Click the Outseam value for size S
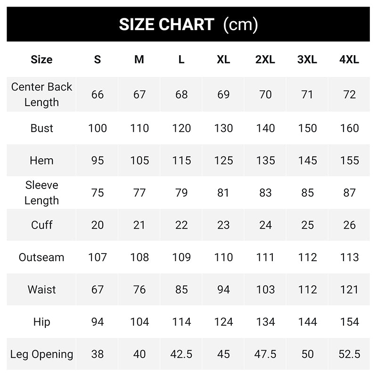The width and height of the screenshot is (377, 377). pyautogui.click(x=98, y=257)
